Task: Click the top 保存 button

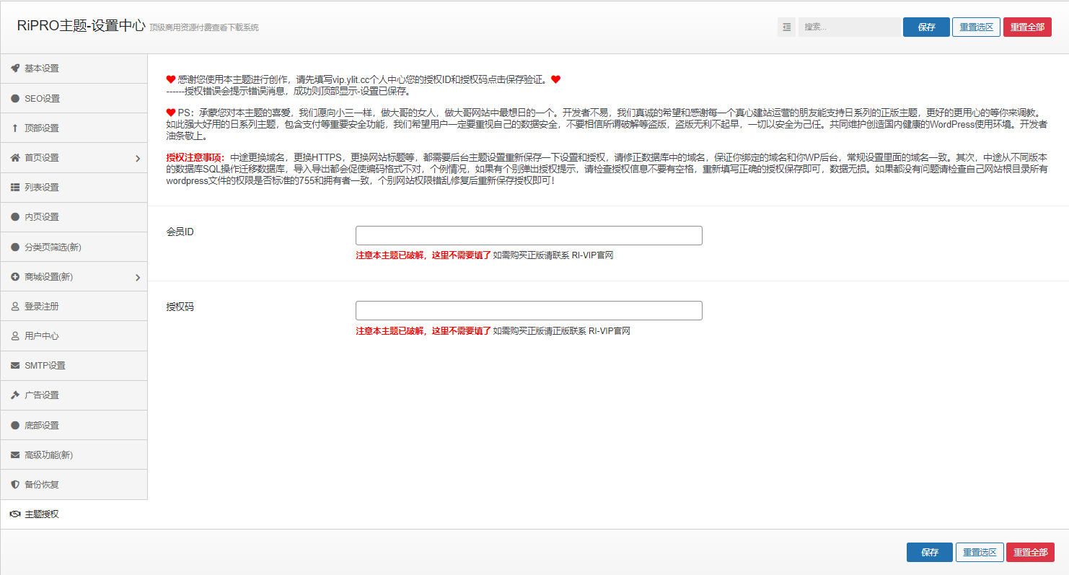Action: tap(926, 27)
